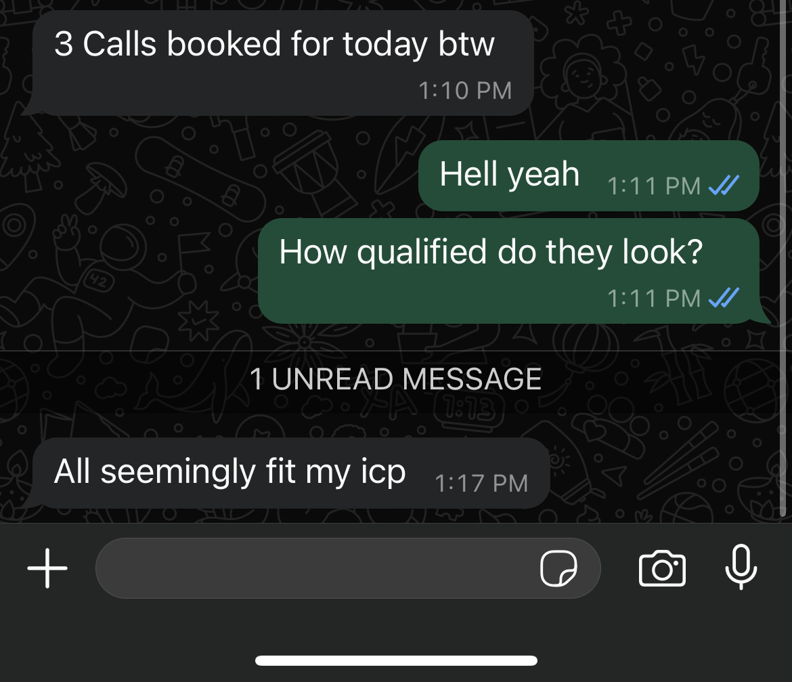Select the "Hell yeah" message bubble
Image resolution: width=792 pixels, height=682 pixels.
pyautogui.click(x=588, y=176)
